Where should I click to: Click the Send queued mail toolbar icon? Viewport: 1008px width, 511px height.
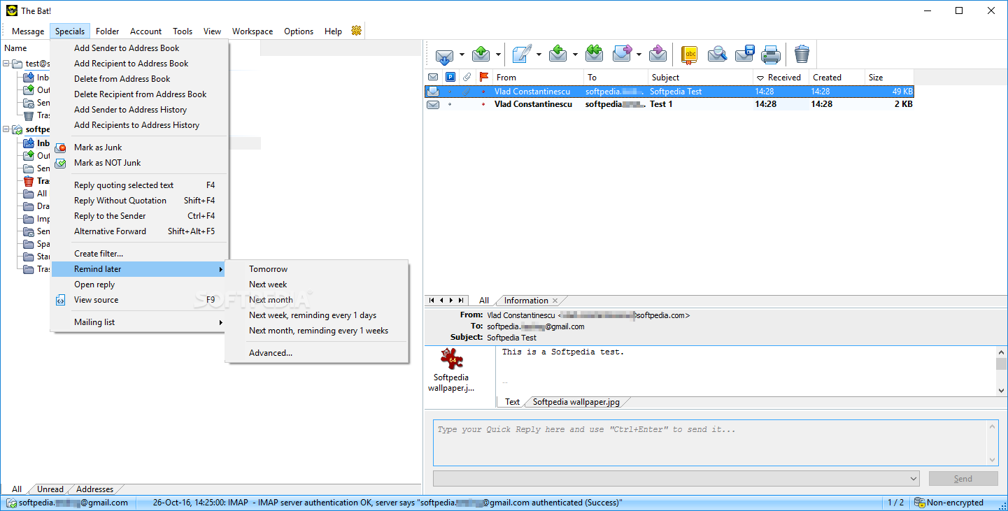point(481,55)
